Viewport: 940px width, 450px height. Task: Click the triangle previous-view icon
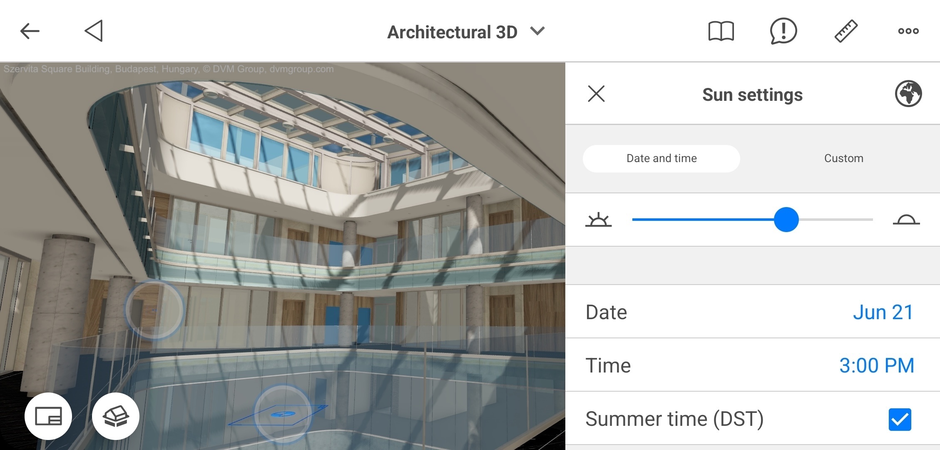click(x=94, y=31)
